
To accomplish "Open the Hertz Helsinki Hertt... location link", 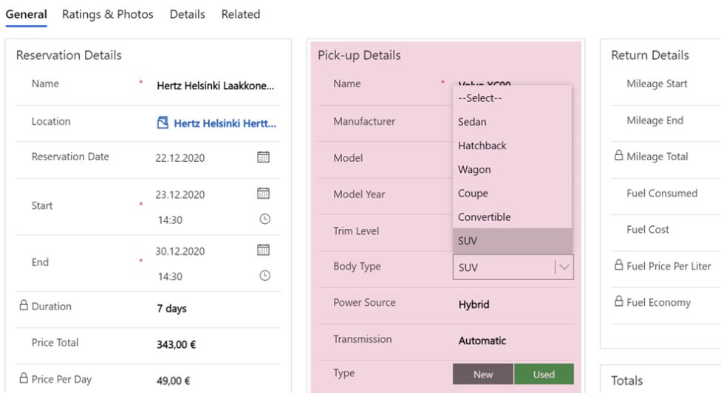I will coord(225,123).
